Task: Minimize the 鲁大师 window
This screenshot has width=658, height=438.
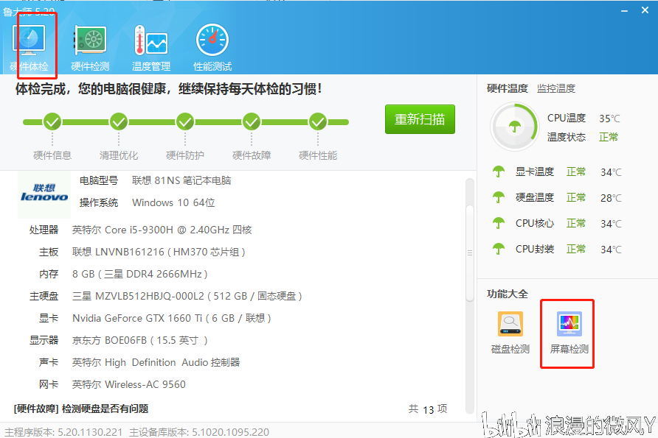Action: (624, 10)
